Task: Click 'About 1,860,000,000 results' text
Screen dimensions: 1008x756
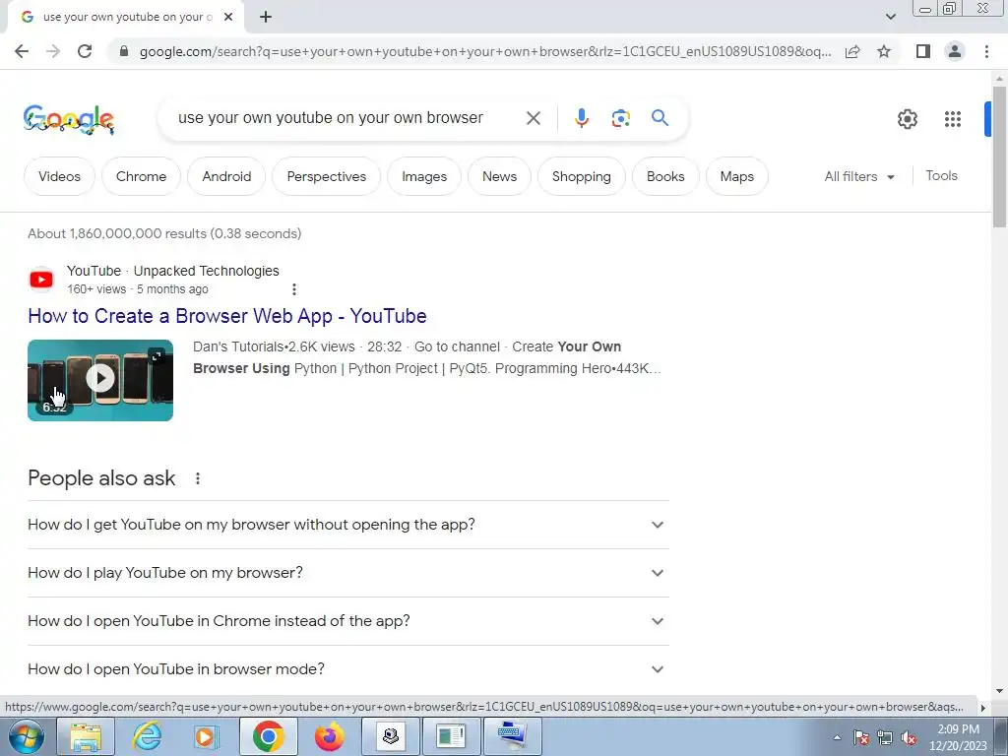Action: click(x=117, y=233)
